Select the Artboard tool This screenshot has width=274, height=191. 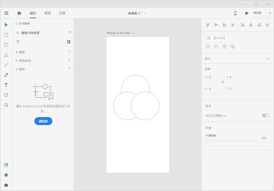click(x=6, y=95)
